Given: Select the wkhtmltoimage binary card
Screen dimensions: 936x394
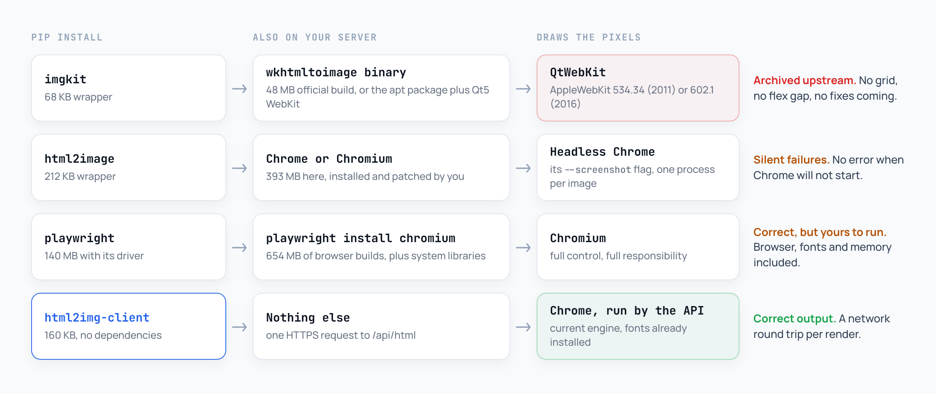Looking at the screenshot, I should [381, 88].
